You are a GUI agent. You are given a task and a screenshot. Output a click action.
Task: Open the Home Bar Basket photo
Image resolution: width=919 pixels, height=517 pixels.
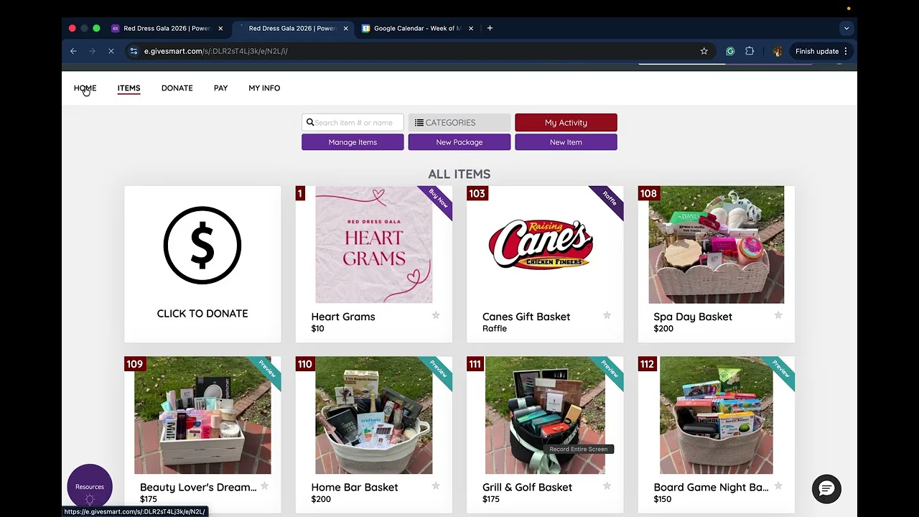click(374, 416)
